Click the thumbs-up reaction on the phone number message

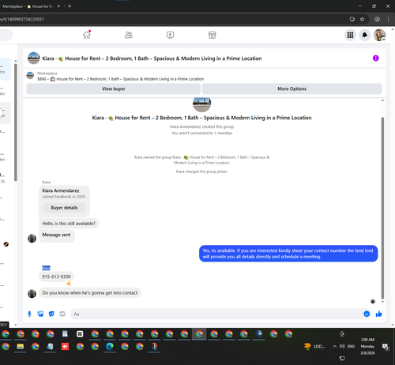point(69,283)
